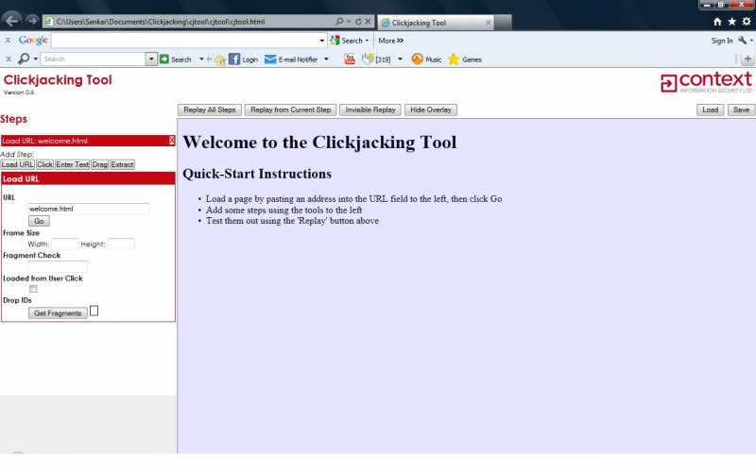Click the Context Information Security logo
The height and width of the screenshot is (472, 756).
[706, 82]
